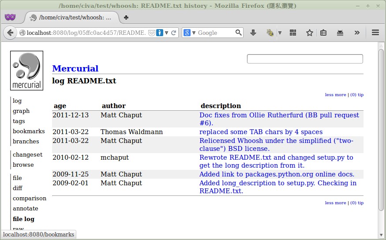
Task: Open the browse sidebar link
Action: point(23,165)
